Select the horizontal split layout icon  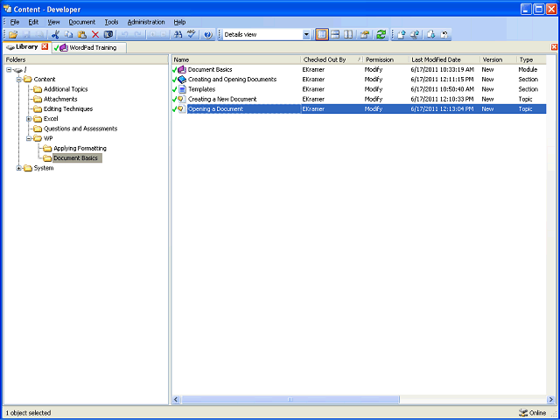tap(335, 35)
